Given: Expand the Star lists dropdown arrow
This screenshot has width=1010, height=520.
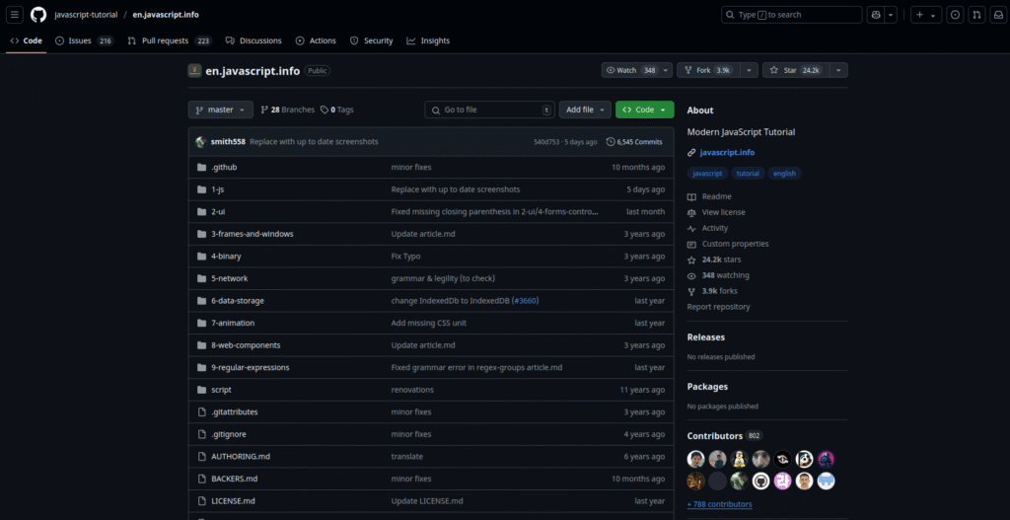Looking at the screenshot, I should point(838,70).
